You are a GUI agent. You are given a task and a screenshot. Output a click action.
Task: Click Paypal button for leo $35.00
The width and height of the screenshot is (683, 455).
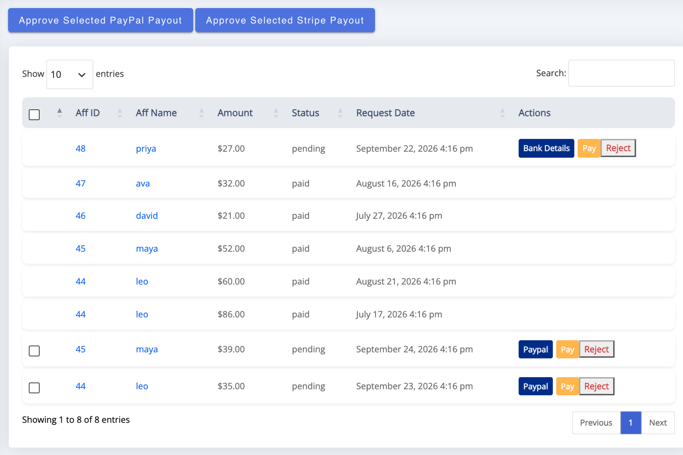tap(535, 386)
